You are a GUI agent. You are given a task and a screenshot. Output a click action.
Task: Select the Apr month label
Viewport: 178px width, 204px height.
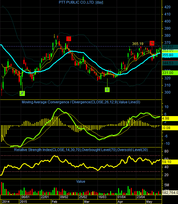click(x=120, y=202)
